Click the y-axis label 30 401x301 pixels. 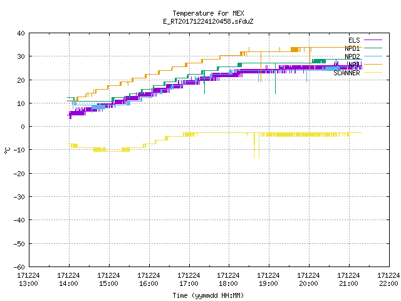click(21, 56)
